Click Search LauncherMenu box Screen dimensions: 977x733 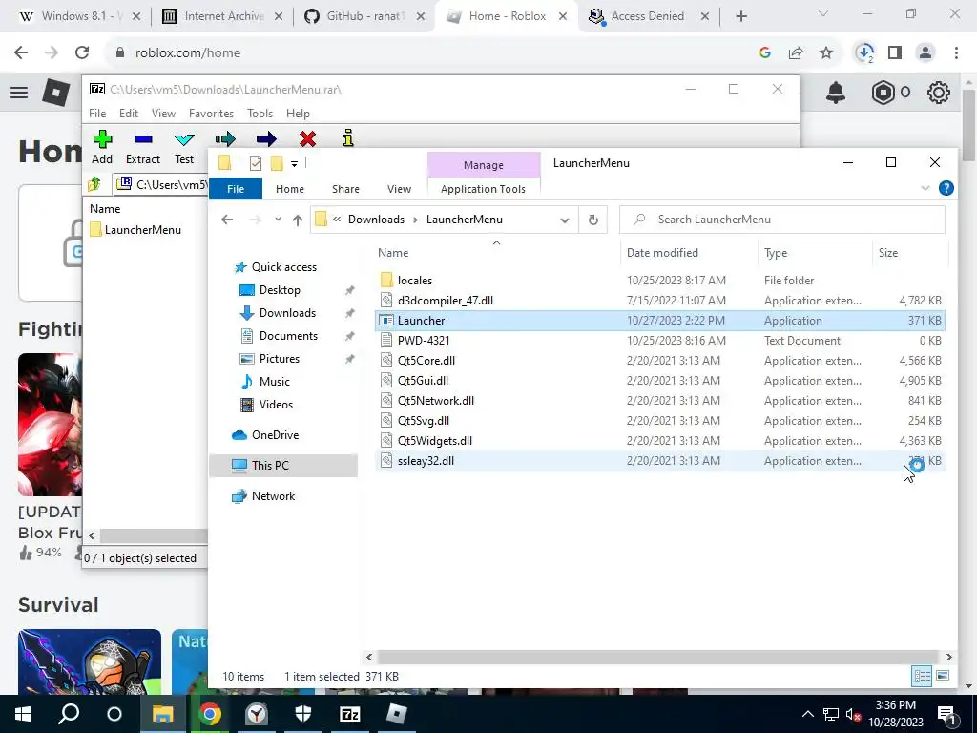782,220
